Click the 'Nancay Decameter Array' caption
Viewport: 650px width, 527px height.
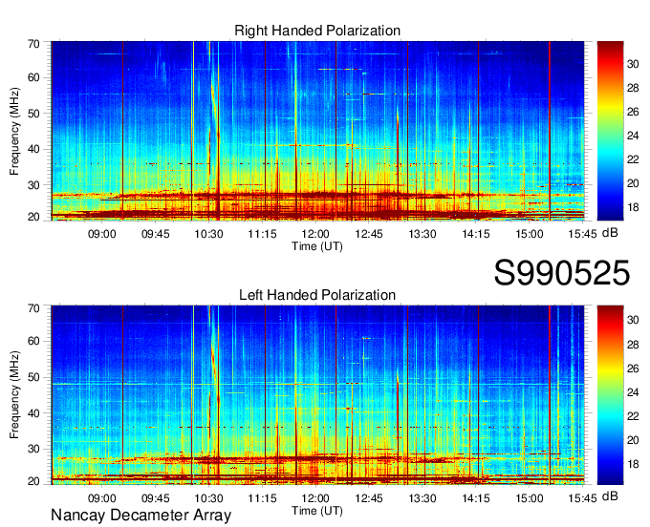coord(141,516)
